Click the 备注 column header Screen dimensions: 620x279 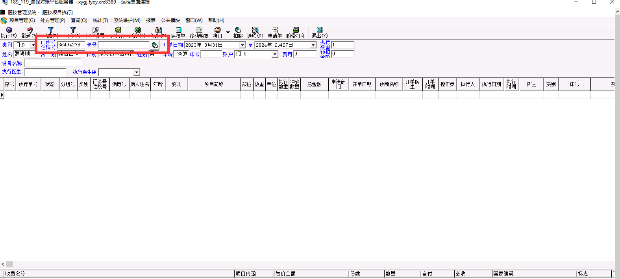click(x=531, y=84)
